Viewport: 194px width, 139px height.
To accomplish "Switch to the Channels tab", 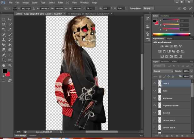I will pos(165,62).
